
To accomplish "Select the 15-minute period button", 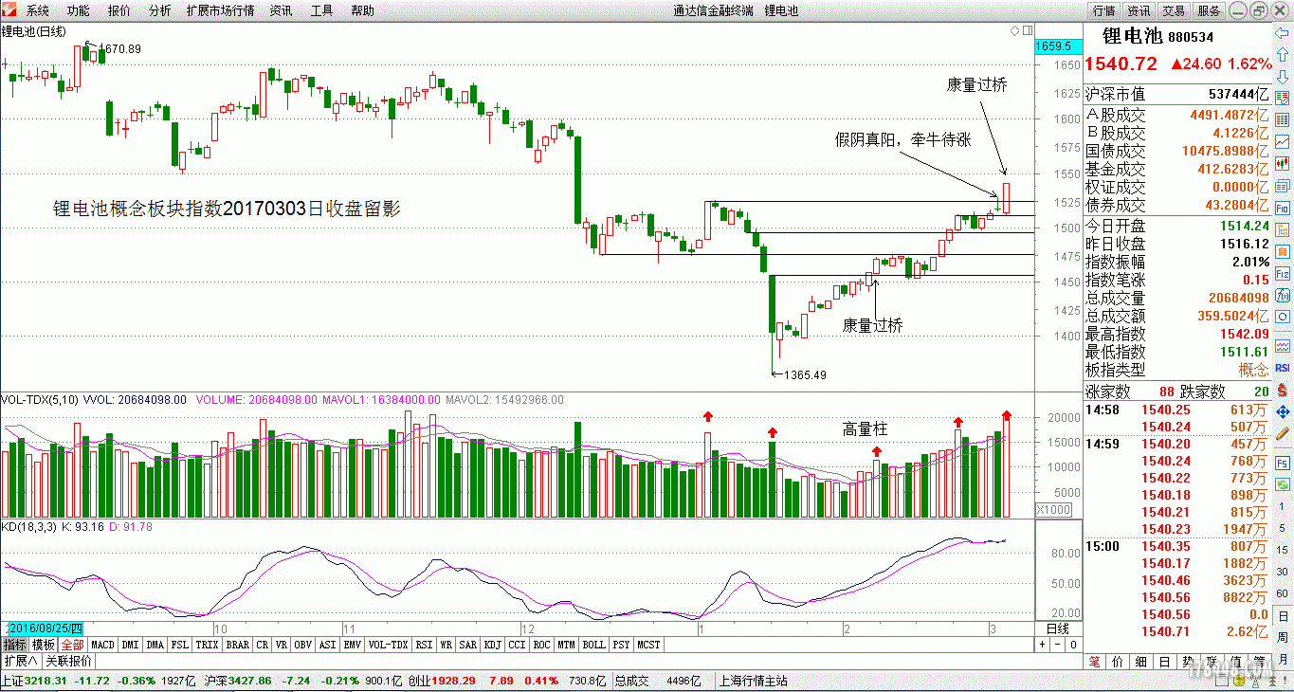I will click(1283, 550).
